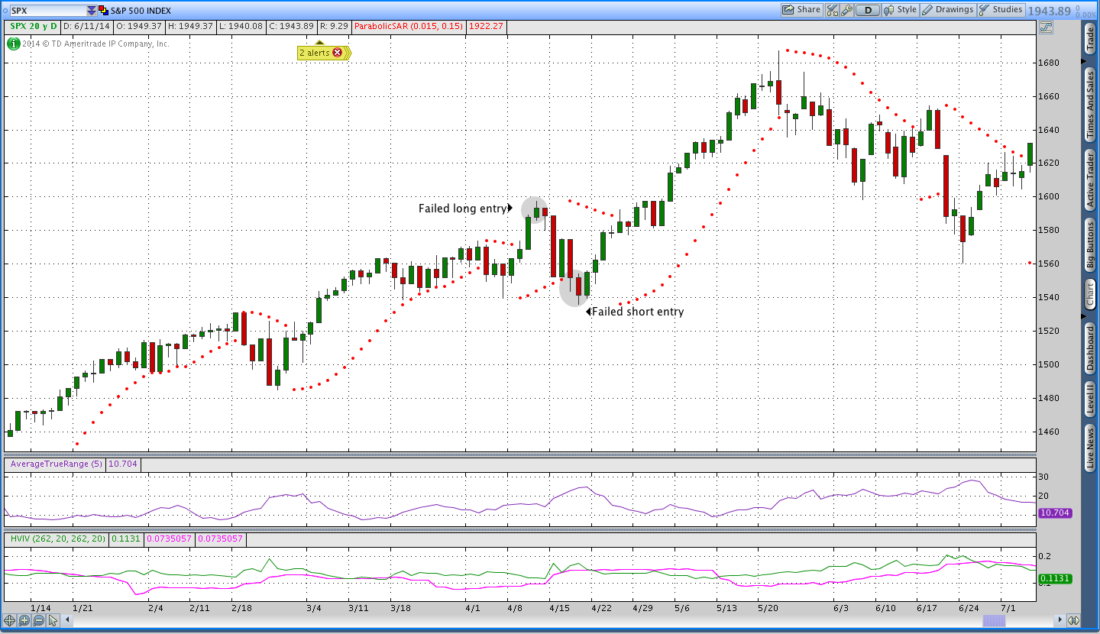This screenshot has width=1100, height=634.
Task: Click the expand time axis arrows icon
Action: [1073, 620]
